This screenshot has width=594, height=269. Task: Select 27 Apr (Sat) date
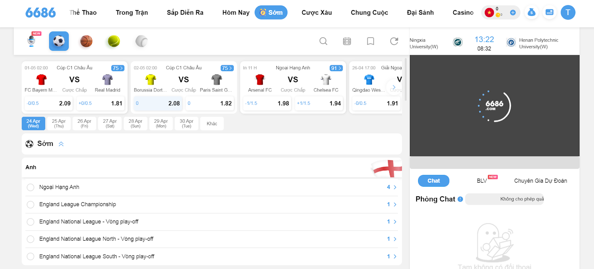[110, 123]
